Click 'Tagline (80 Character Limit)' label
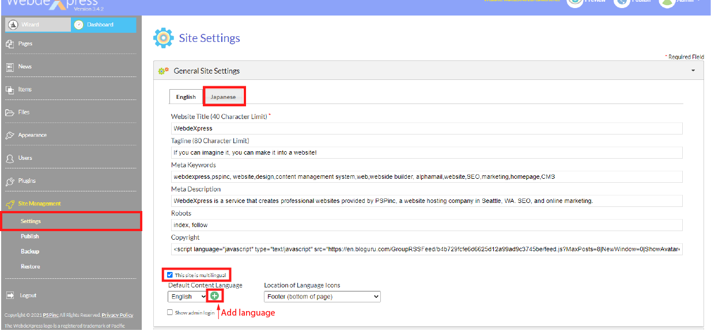 point(210,140)
